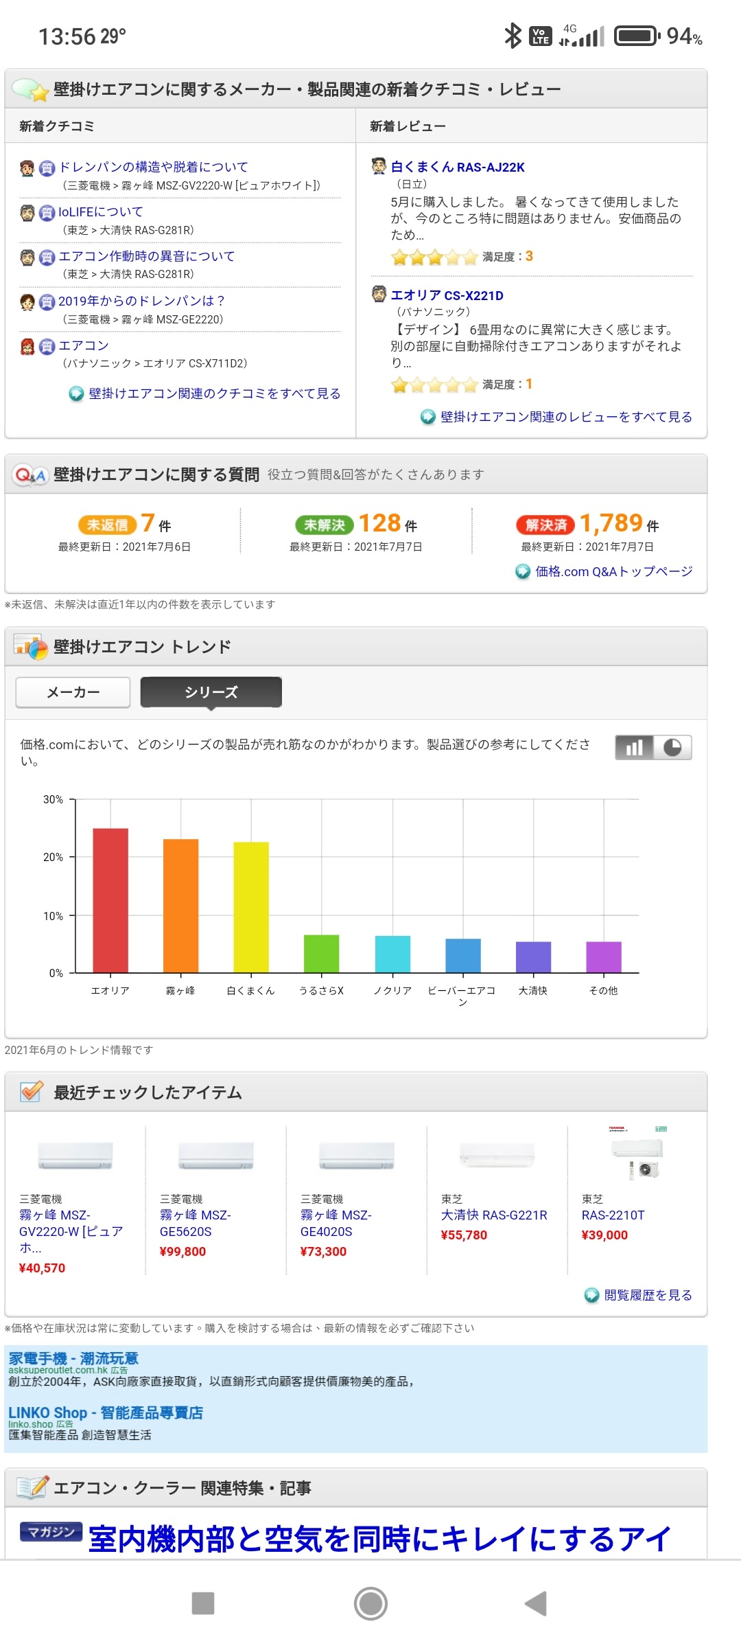Image resolution: width=741 pixels, height=1648 pixels.
Task: Open エオリア CS-X221D review
Action: tap(447, 295)
